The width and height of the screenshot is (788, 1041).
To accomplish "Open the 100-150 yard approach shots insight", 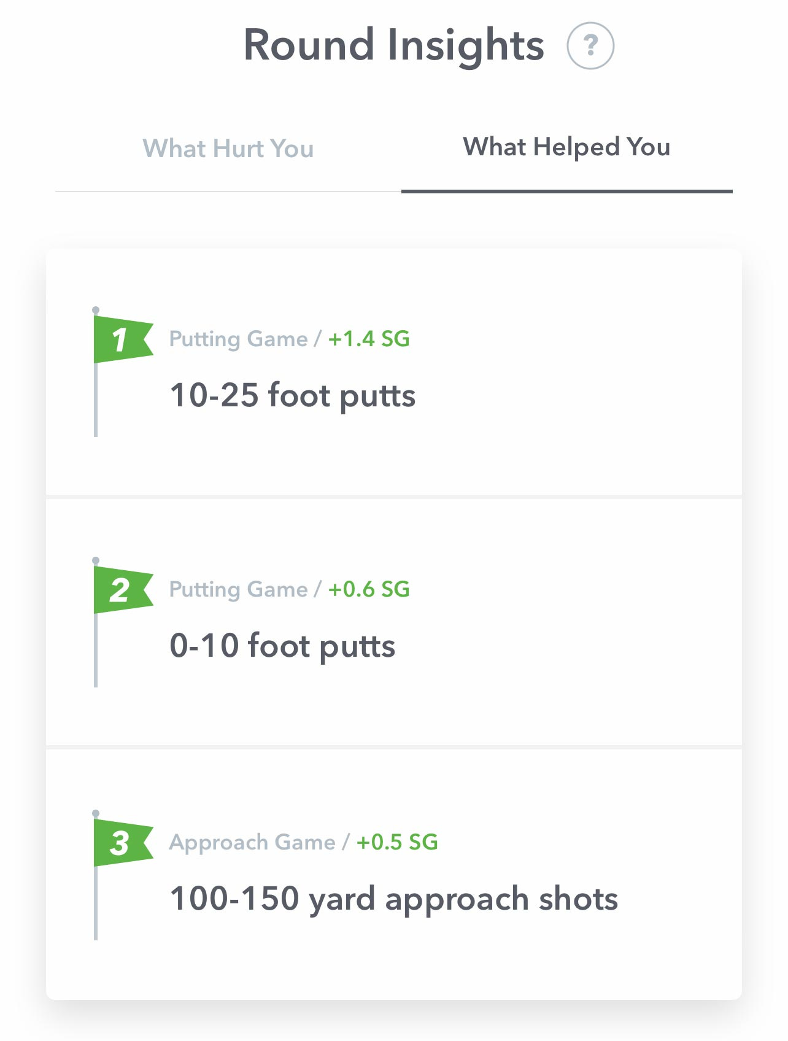I will 393,899.
